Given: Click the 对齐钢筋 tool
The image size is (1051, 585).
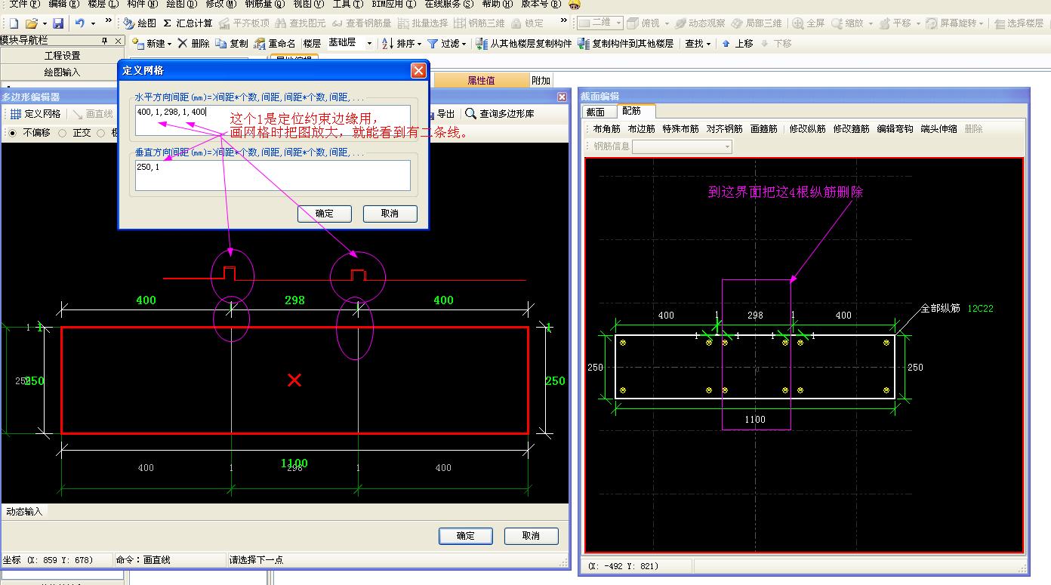Looking at the screenshot, I should [725, 129].
